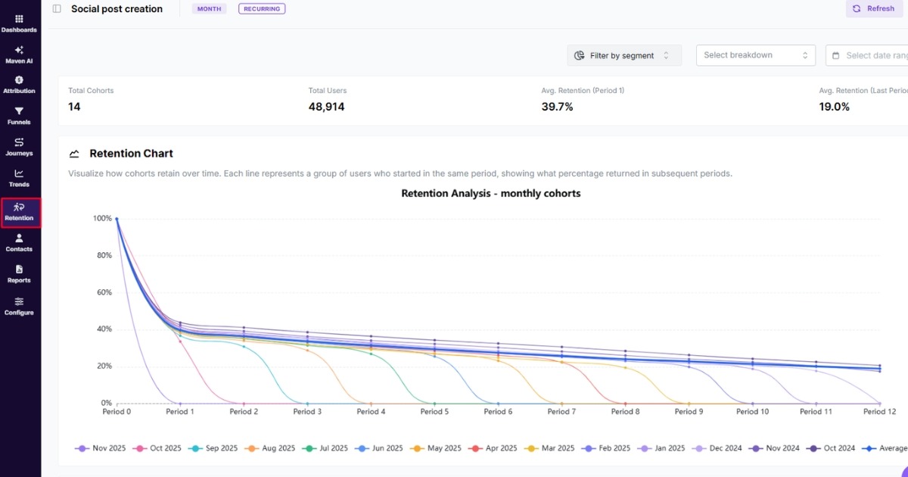Open the Trends view

(x=20, y=178)
